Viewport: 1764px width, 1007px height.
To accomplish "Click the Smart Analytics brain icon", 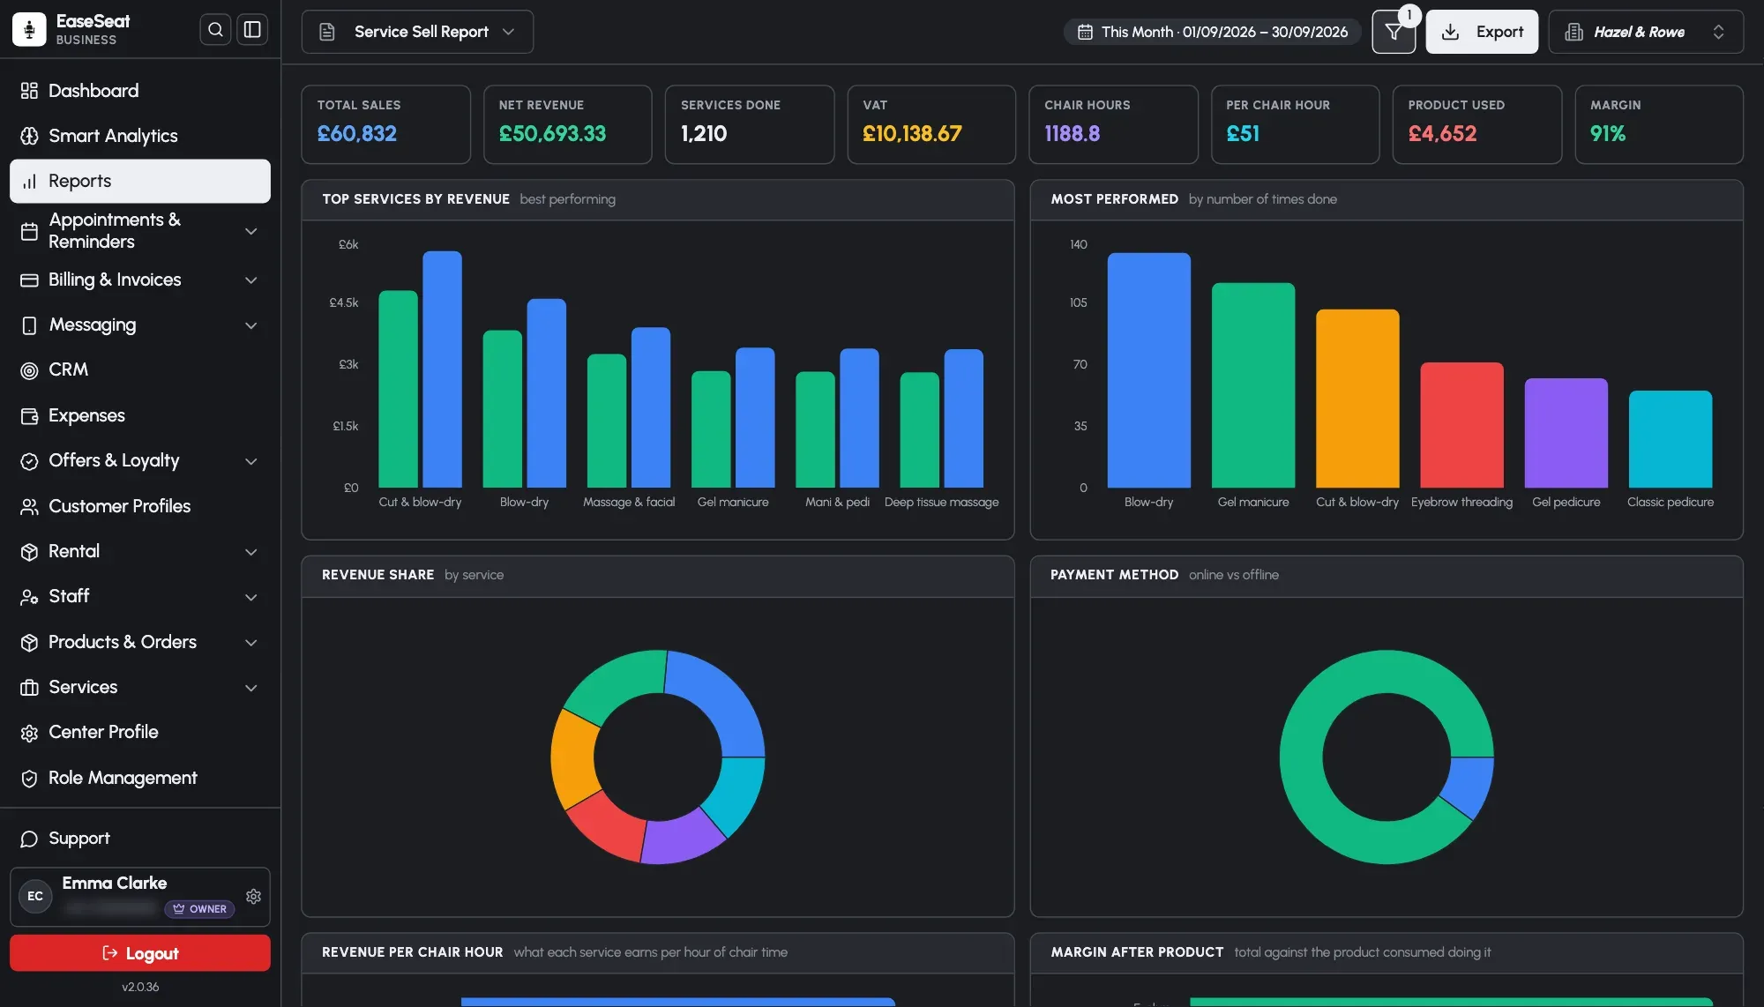I will pos(29,136).
